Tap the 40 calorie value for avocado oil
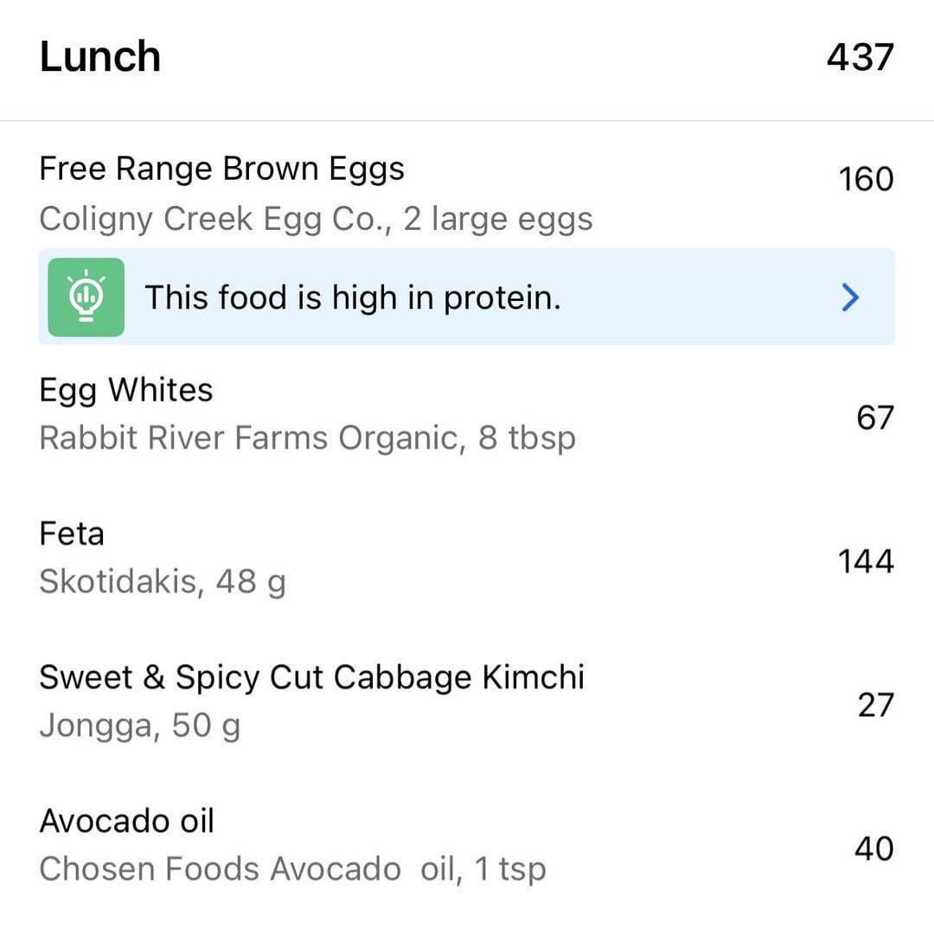934x934 pixels. point(873,848)
